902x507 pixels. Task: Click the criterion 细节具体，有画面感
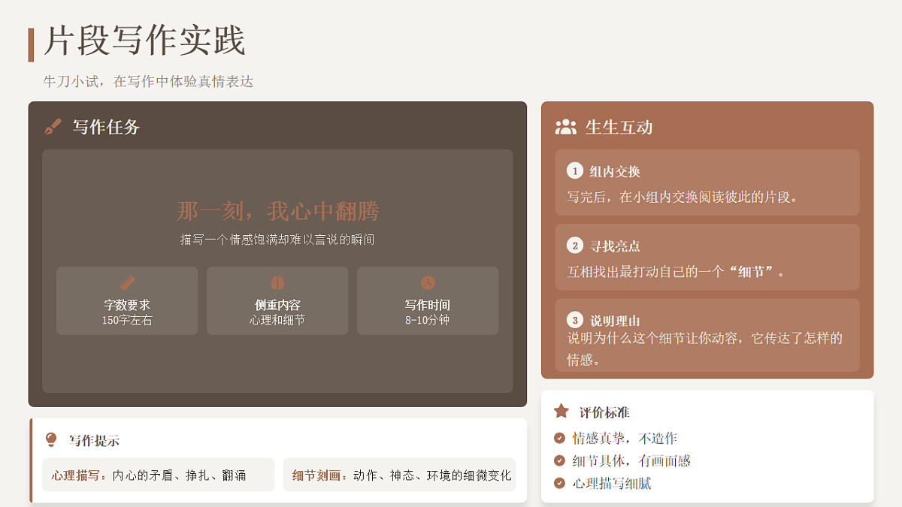[631, 460]
